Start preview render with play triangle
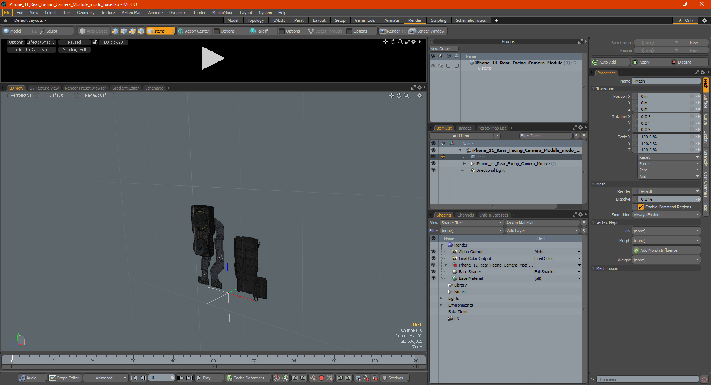 click(x=213, y=58)
